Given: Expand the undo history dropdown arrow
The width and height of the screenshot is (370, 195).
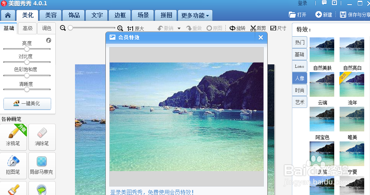Looking at the screenshot, I should [x=179, y=29].
